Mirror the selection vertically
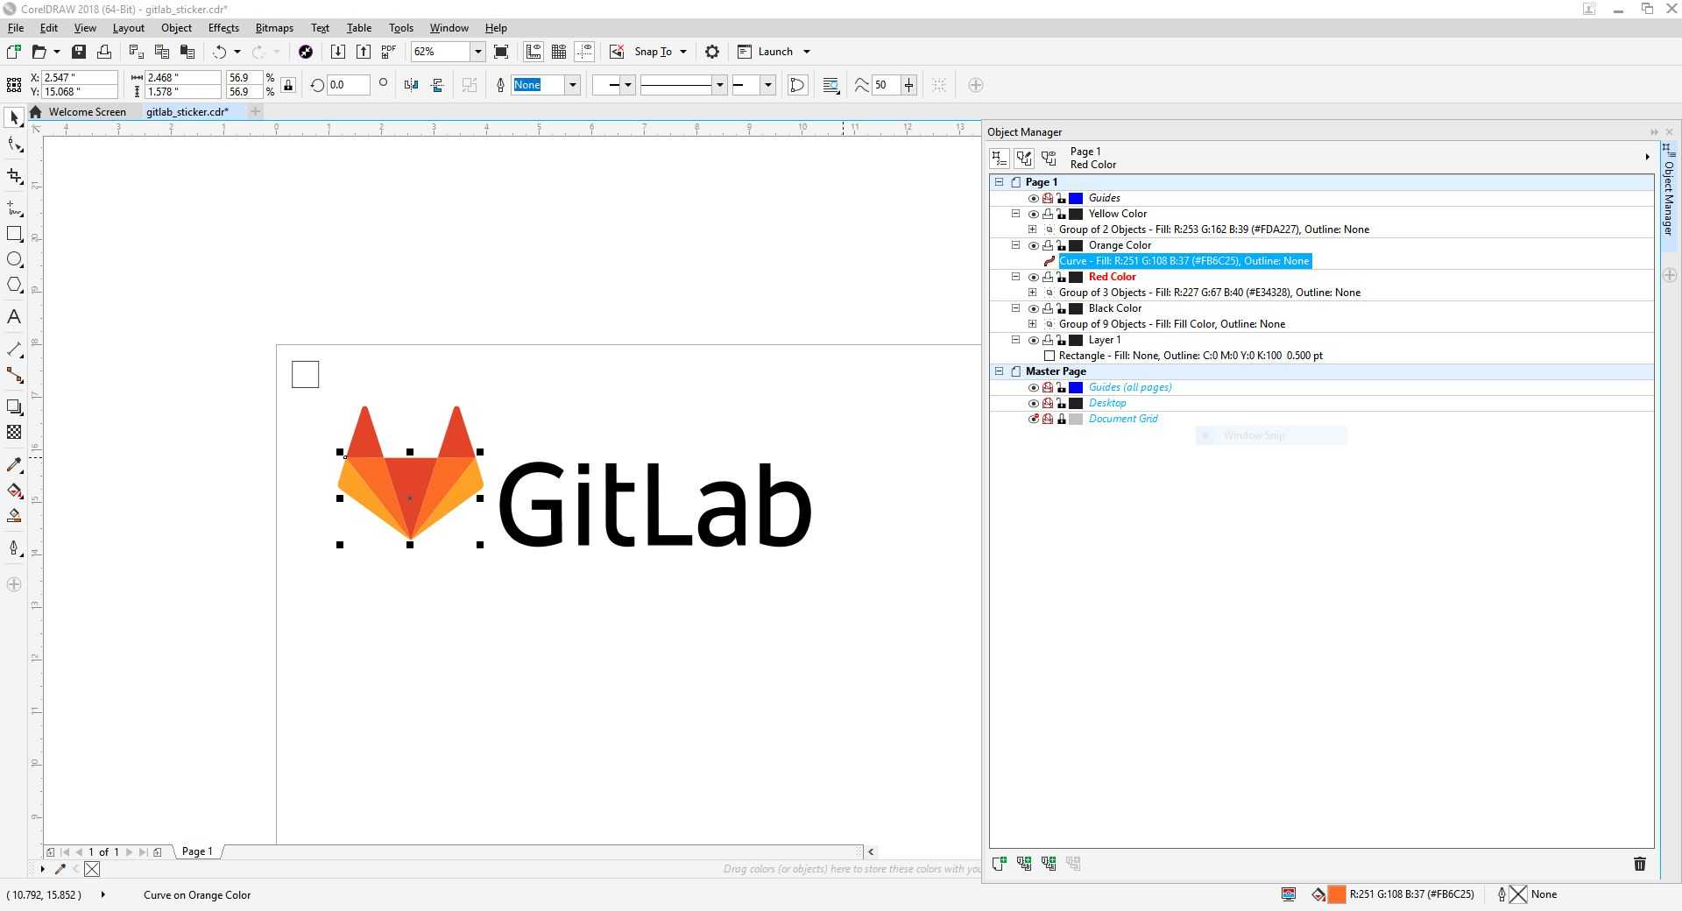Image resolution: width=1682 pixels, height=911 pixels. [437, 85]
